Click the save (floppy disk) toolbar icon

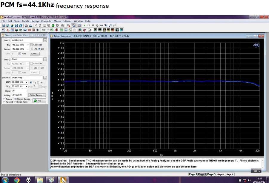tap(17, 25)
